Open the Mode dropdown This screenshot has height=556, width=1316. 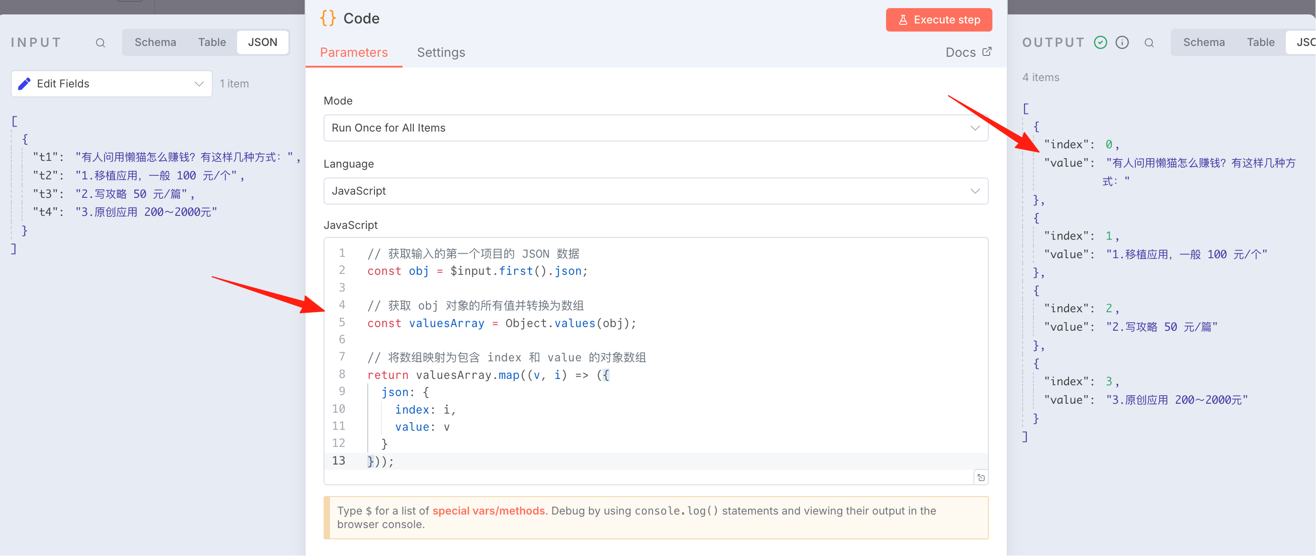[655, 128]
